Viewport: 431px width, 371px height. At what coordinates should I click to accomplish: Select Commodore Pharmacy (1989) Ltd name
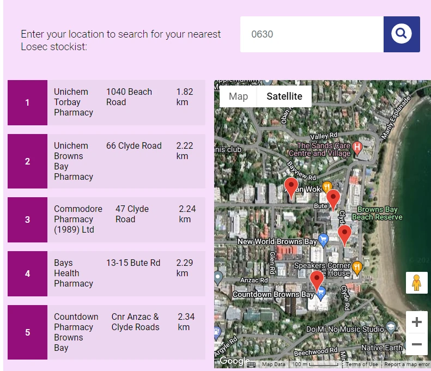pos(78,220)
